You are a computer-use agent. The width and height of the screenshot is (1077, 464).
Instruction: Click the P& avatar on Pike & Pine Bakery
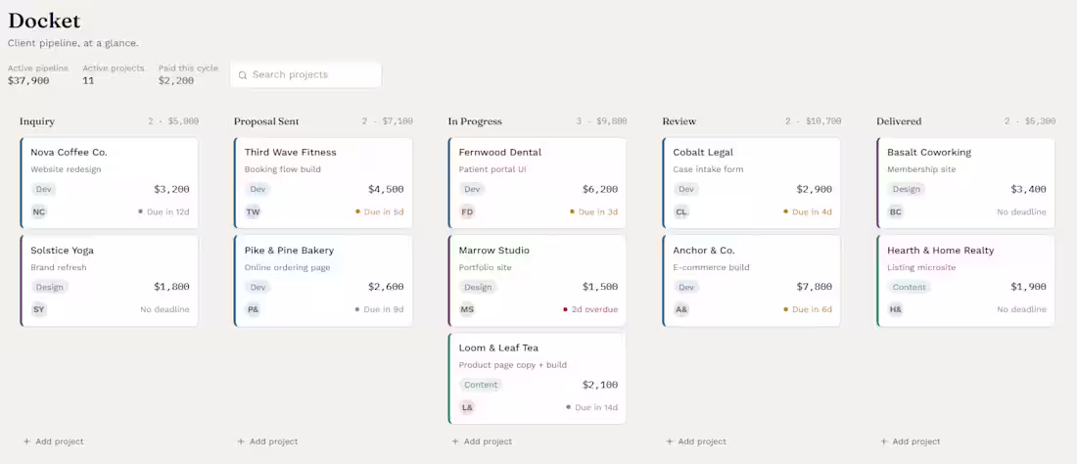point(254,309)
